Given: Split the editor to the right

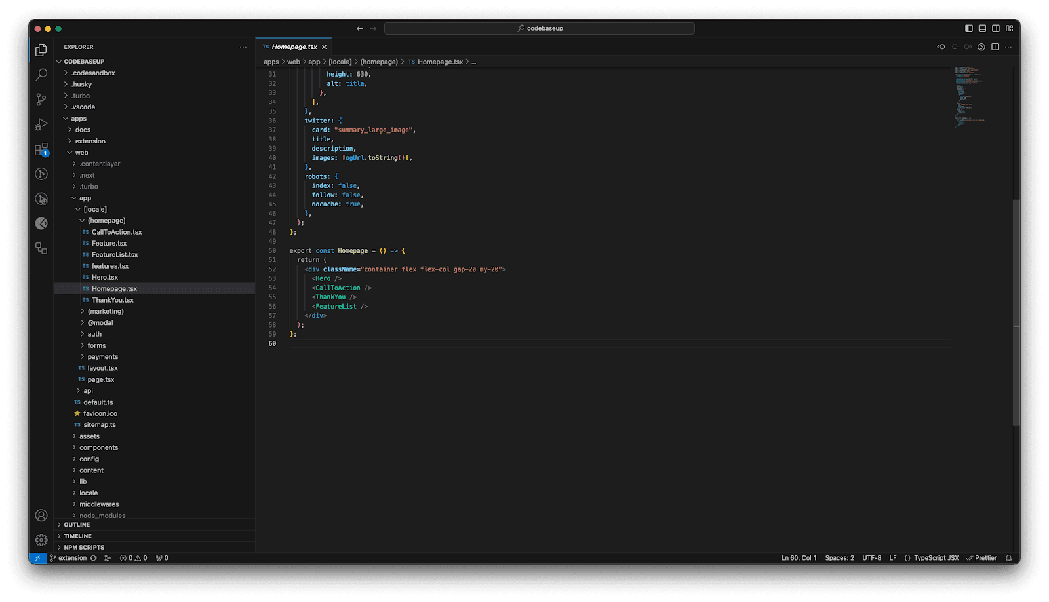Looking at the screenshot, I should tap(995, 47).
